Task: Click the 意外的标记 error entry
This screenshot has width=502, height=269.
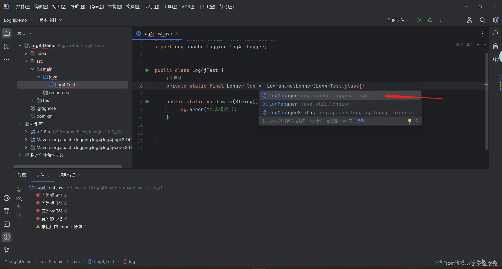Action: pyautogui.click(x=52, y=219)
